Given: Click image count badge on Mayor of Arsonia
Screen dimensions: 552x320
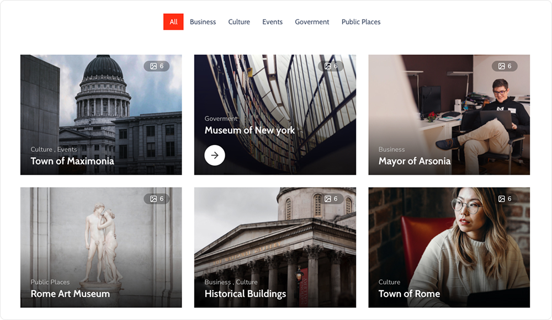Looking at the screenshot, I should click(x=505, y=66).
